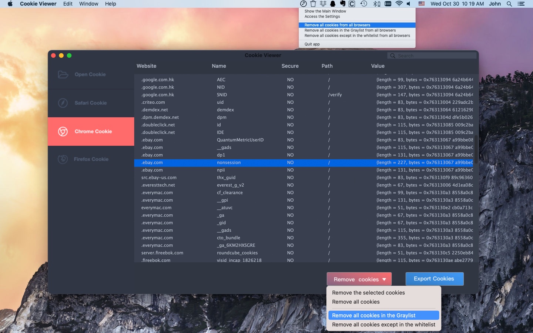
Task: Click in the Search field
Action: pyautogui.click(x=432, y=55)
